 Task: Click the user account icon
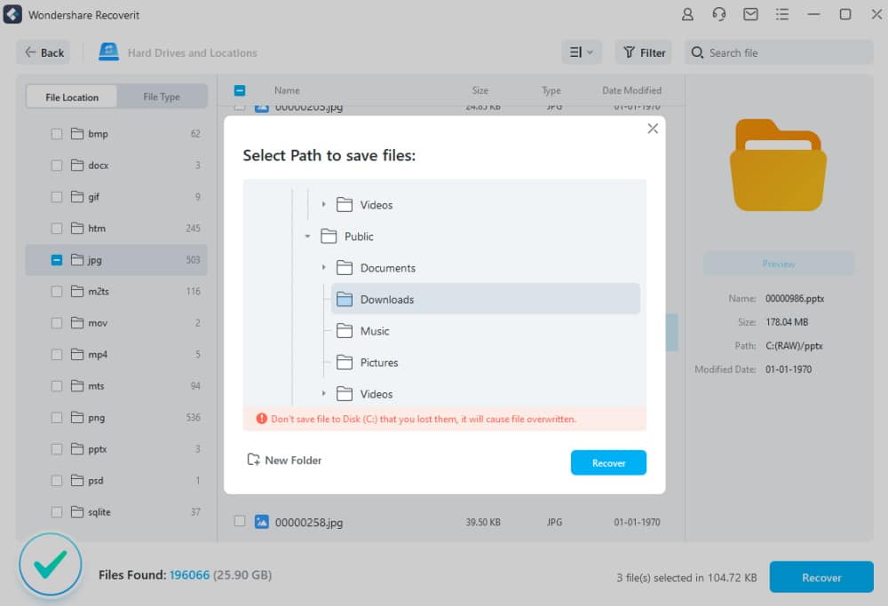pos(687,15)
